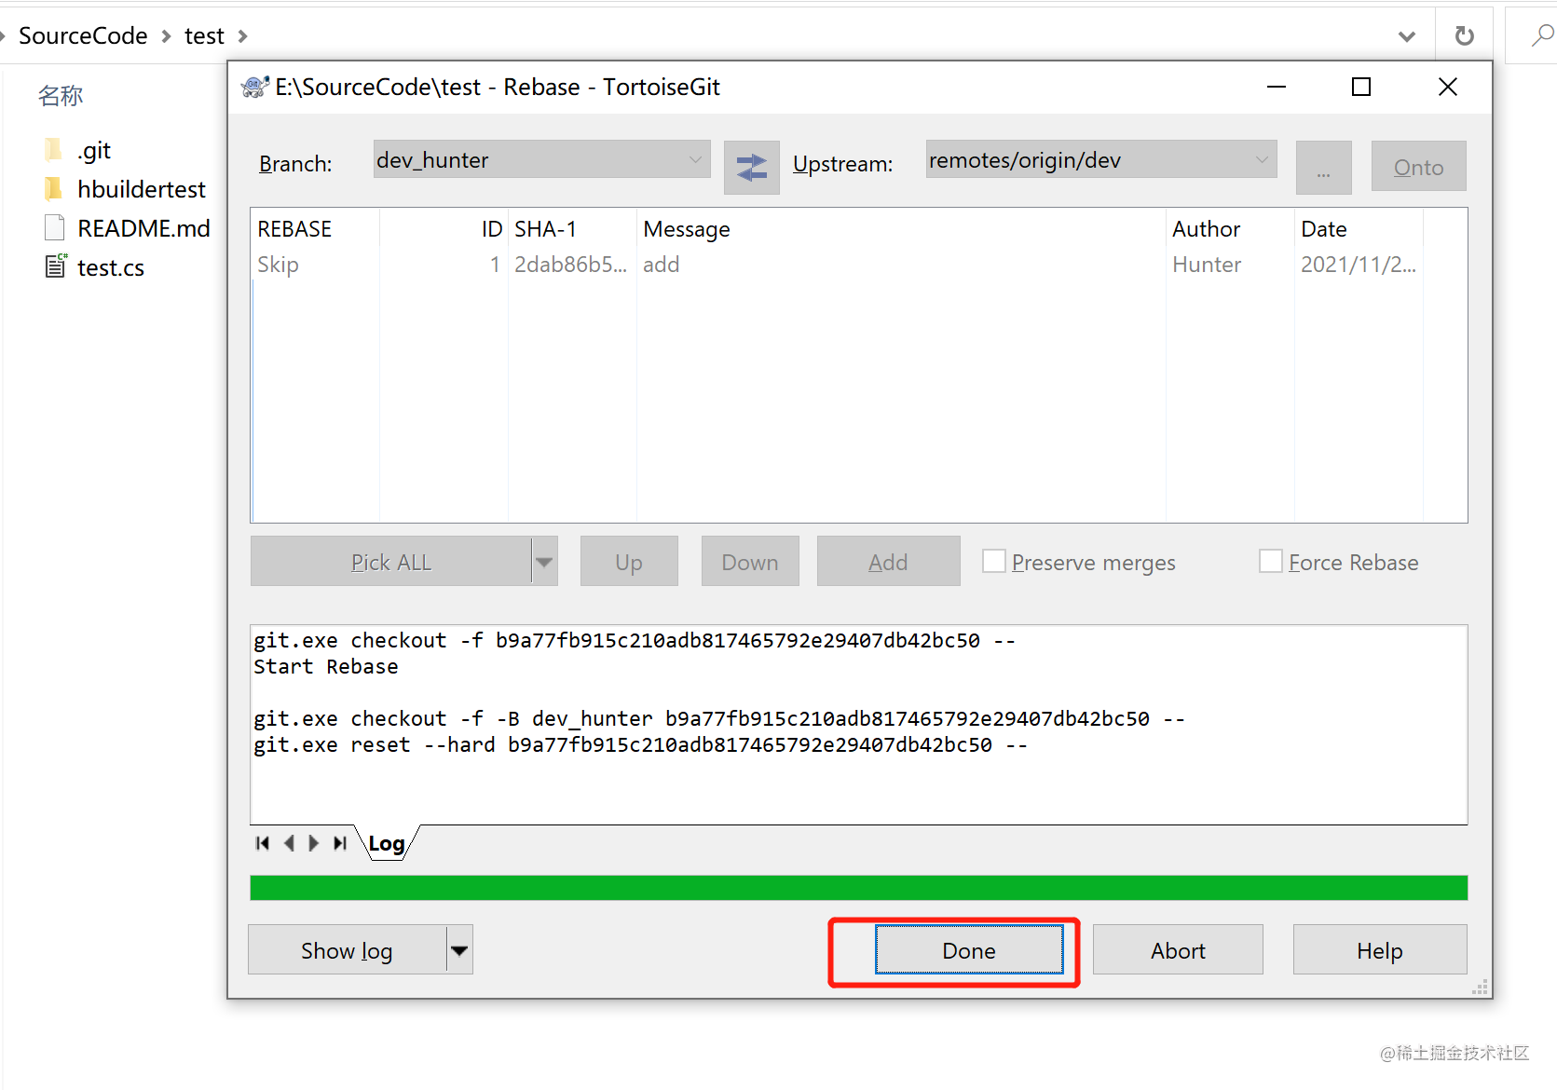The image size is (1557, 1090).
Task: Select the .git folder icon
Action: click(54, 149)
